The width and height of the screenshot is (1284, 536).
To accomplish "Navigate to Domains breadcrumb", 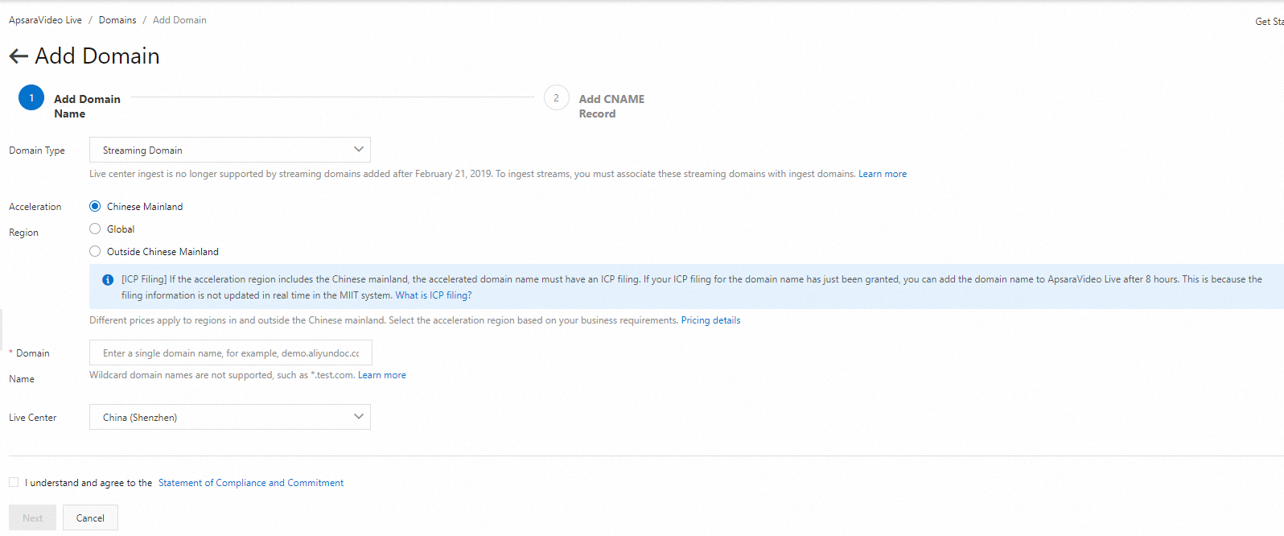I will coord(117,20).
